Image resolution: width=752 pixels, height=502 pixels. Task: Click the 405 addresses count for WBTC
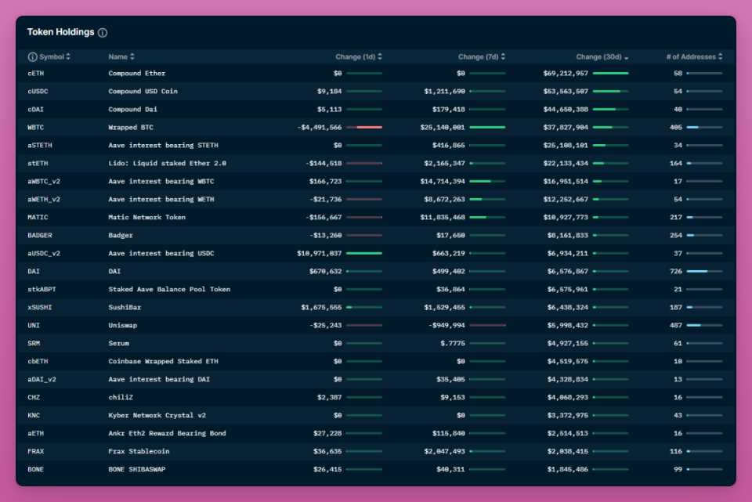676,127
